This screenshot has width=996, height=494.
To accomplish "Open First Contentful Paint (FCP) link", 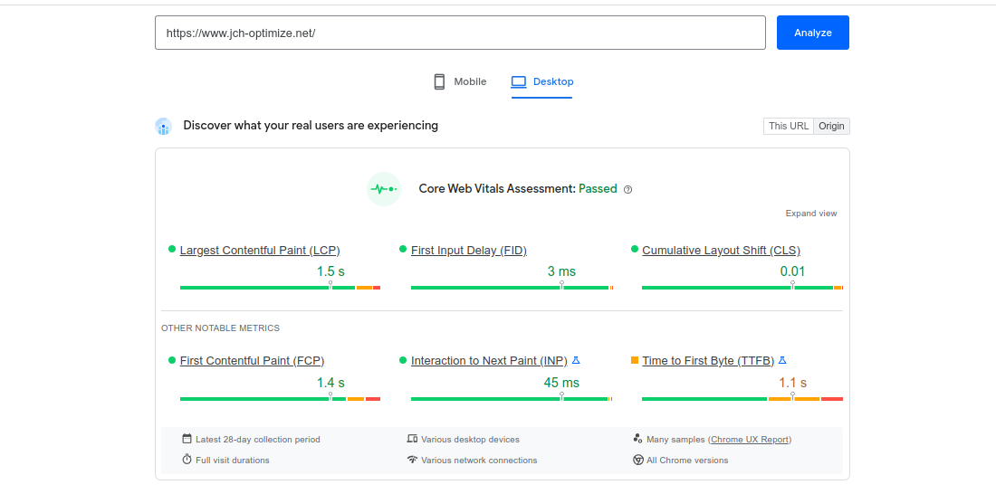I will (253, 361).
